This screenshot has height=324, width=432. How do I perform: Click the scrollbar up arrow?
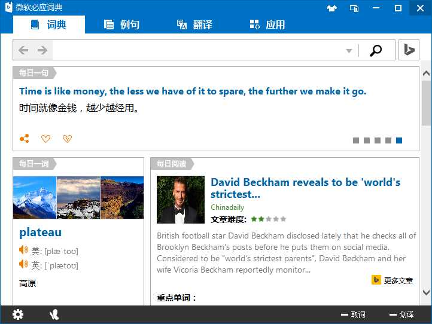point(426,73)
